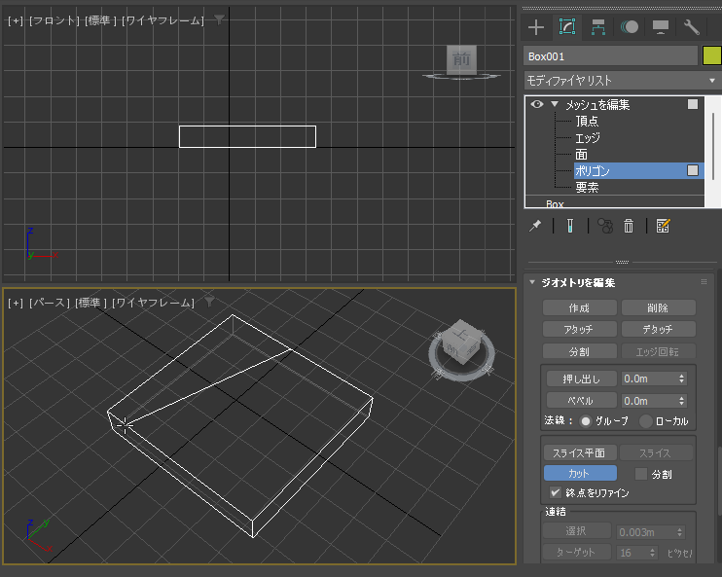Viewport: 722px width, 577px height.
Task: Open front viewport [ワイヤフレーム] menu
Action: click(x=163, y=20)
